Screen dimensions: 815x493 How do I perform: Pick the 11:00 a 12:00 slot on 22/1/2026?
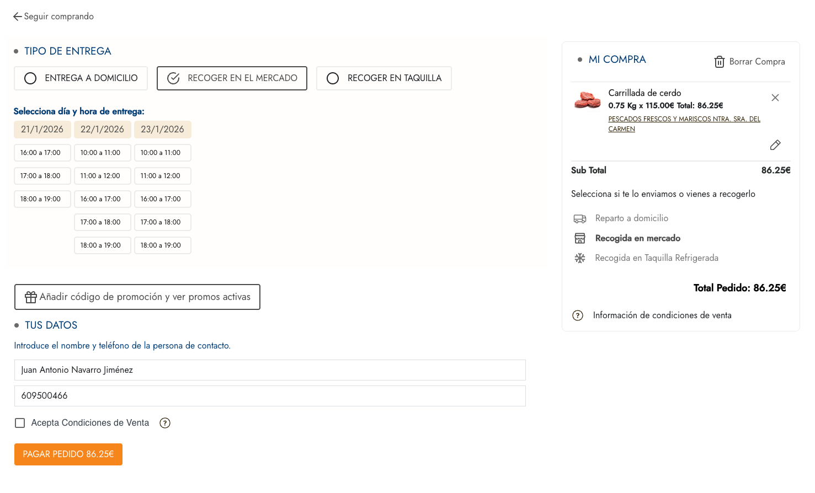click(102, 176)
